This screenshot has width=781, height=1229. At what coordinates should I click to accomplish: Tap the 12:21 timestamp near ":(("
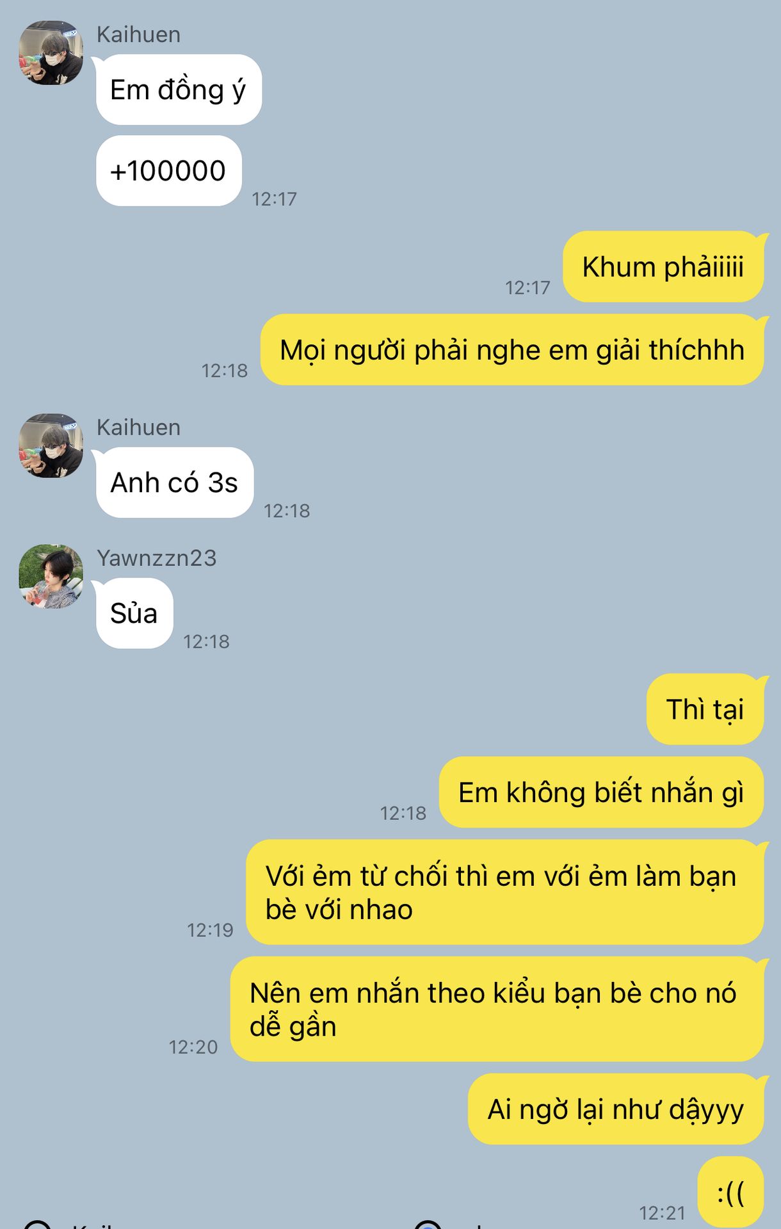[662, 1213]
